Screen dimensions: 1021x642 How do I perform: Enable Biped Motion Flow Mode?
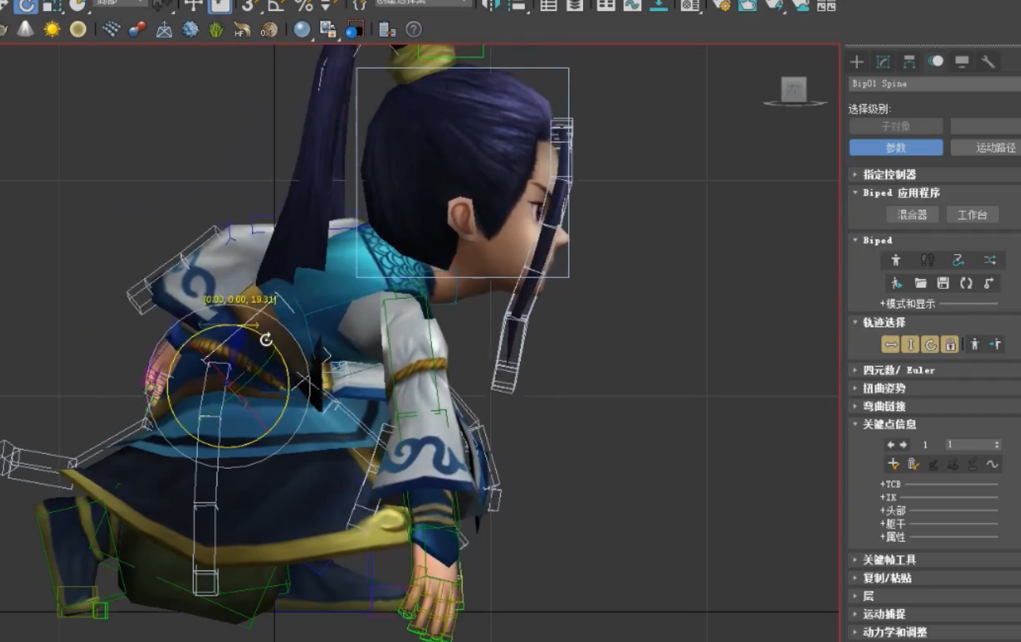(958, 260)
